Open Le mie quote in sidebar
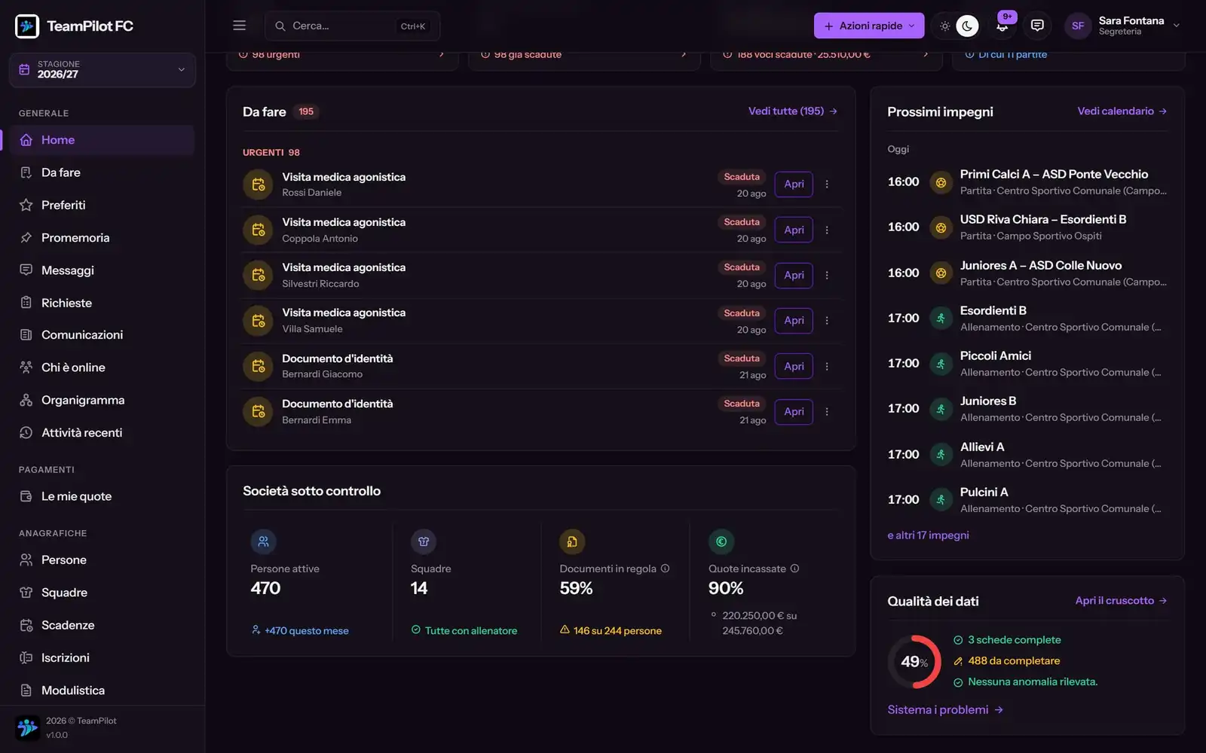Viewport: 1206px width, 753px height. (x=103, y=496)
